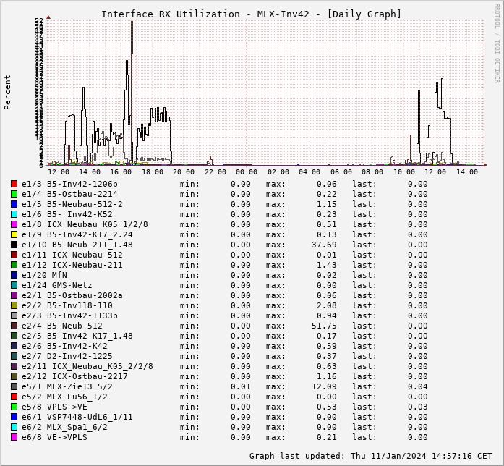Click the cyan swatch for e6/2 MLX_Spa1_6/2
Screen dimensions: 504x466
[14, 427]
